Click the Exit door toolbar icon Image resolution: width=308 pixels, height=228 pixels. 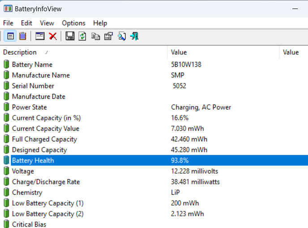coord(134,36)
